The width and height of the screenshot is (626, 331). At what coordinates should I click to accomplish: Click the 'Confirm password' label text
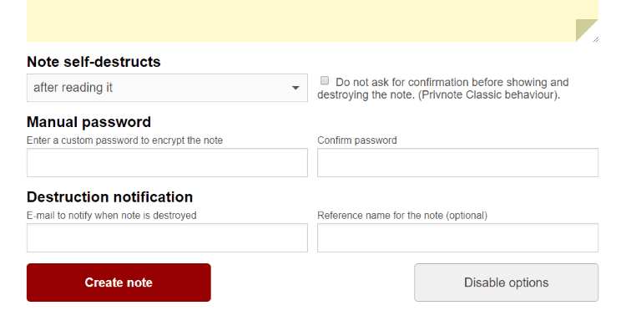point(357,140)
